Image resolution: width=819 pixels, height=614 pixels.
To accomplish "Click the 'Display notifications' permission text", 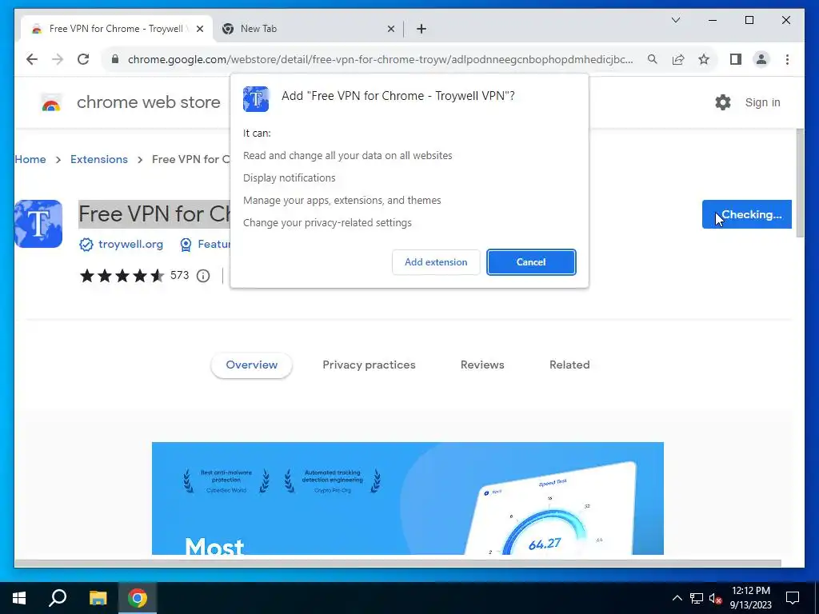I will 289,178.
